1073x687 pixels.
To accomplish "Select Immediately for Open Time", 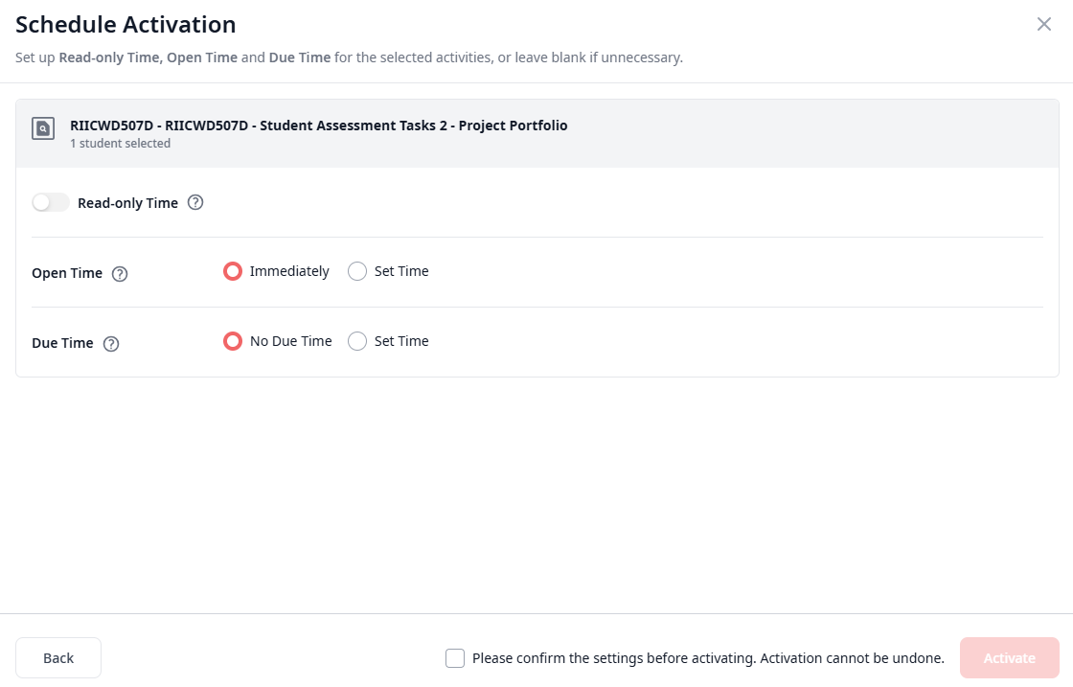I will click(233, 271).
